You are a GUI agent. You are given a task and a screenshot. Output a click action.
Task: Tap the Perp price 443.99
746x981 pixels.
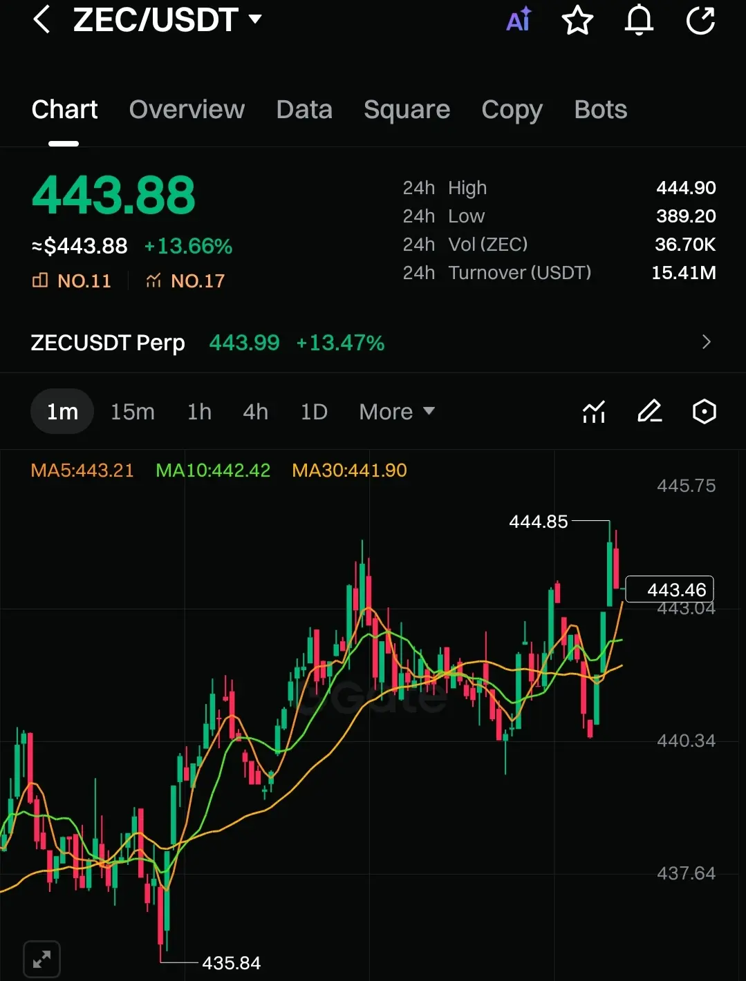pyautogui.click(x=245, y=343)
